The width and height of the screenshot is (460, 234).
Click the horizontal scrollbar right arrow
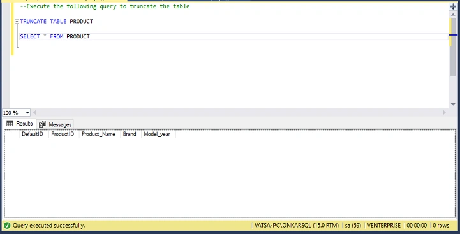(444, 113)
